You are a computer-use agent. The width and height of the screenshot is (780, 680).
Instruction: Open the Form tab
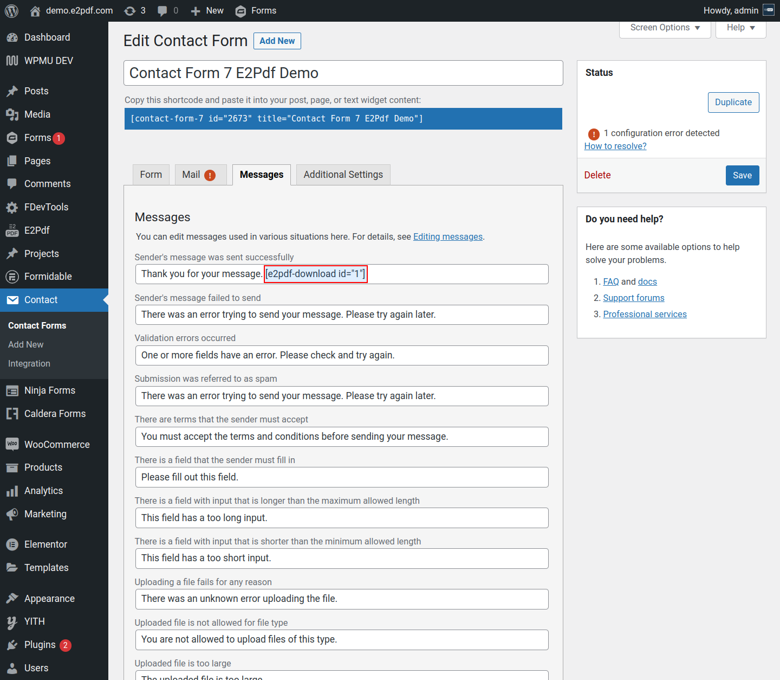[x=151, y=175]
